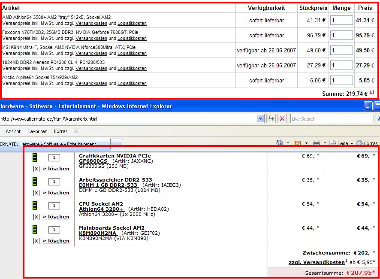Click the X delete box for Athlon64 3200+
Screen dimensions: 380x279
point(36,217)
